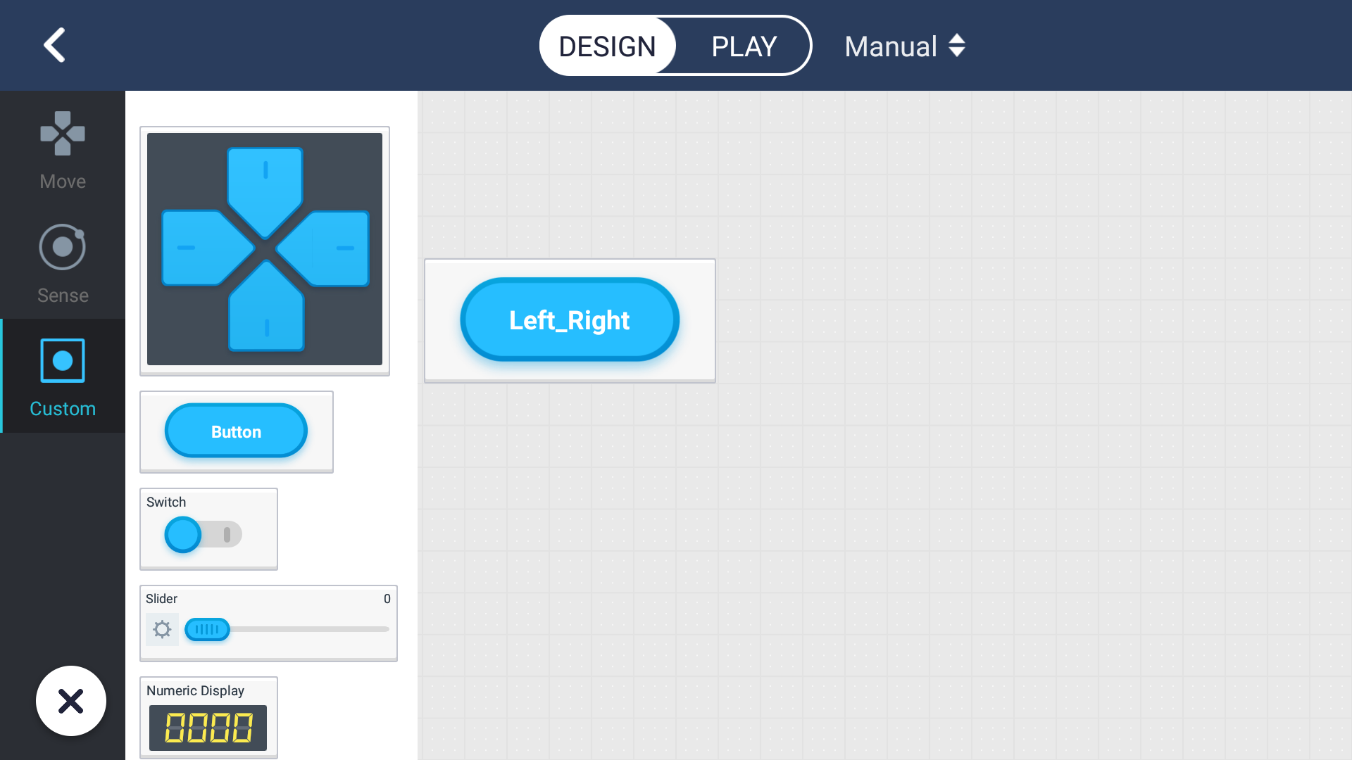Click the Slider value label 0

click(x=387, y=599)
